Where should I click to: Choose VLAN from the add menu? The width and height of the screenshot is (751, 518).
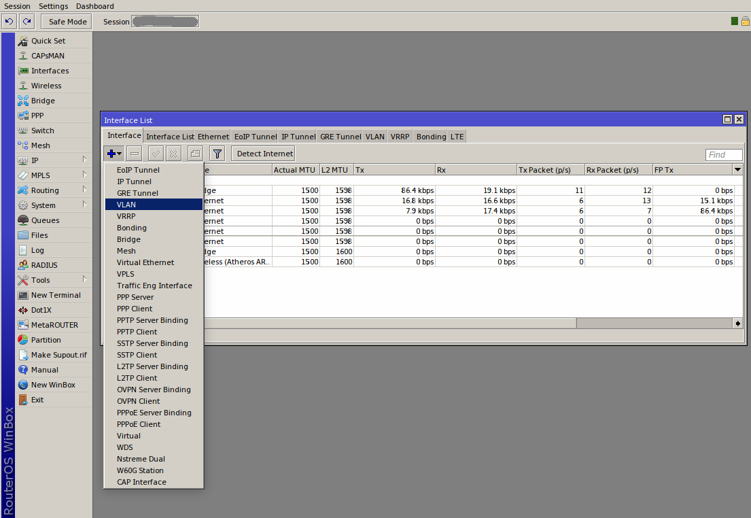click(126, 205)
